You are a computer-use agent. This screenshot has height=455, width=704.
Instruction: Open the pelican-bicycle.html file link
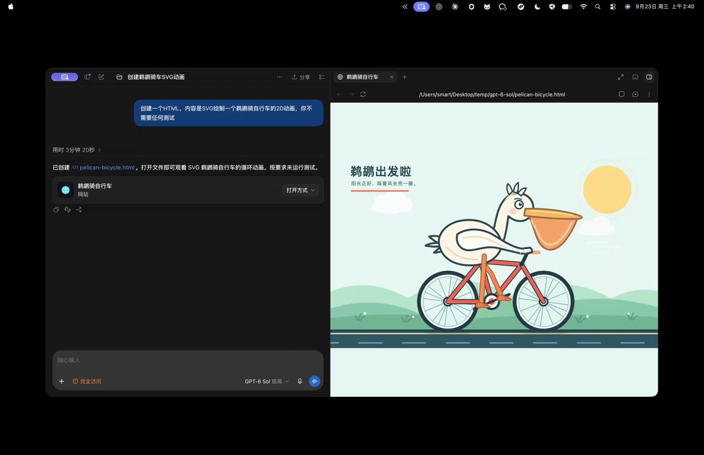click(x=103, y=167)
